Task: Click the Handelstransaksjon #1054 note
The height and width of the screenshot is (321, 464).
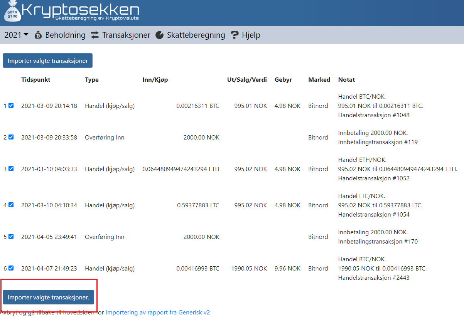Action: [x=374, y=215]
